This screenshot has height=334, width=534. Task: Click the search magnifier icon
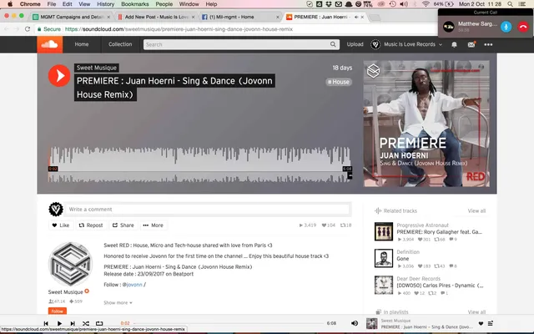(333, 44)
